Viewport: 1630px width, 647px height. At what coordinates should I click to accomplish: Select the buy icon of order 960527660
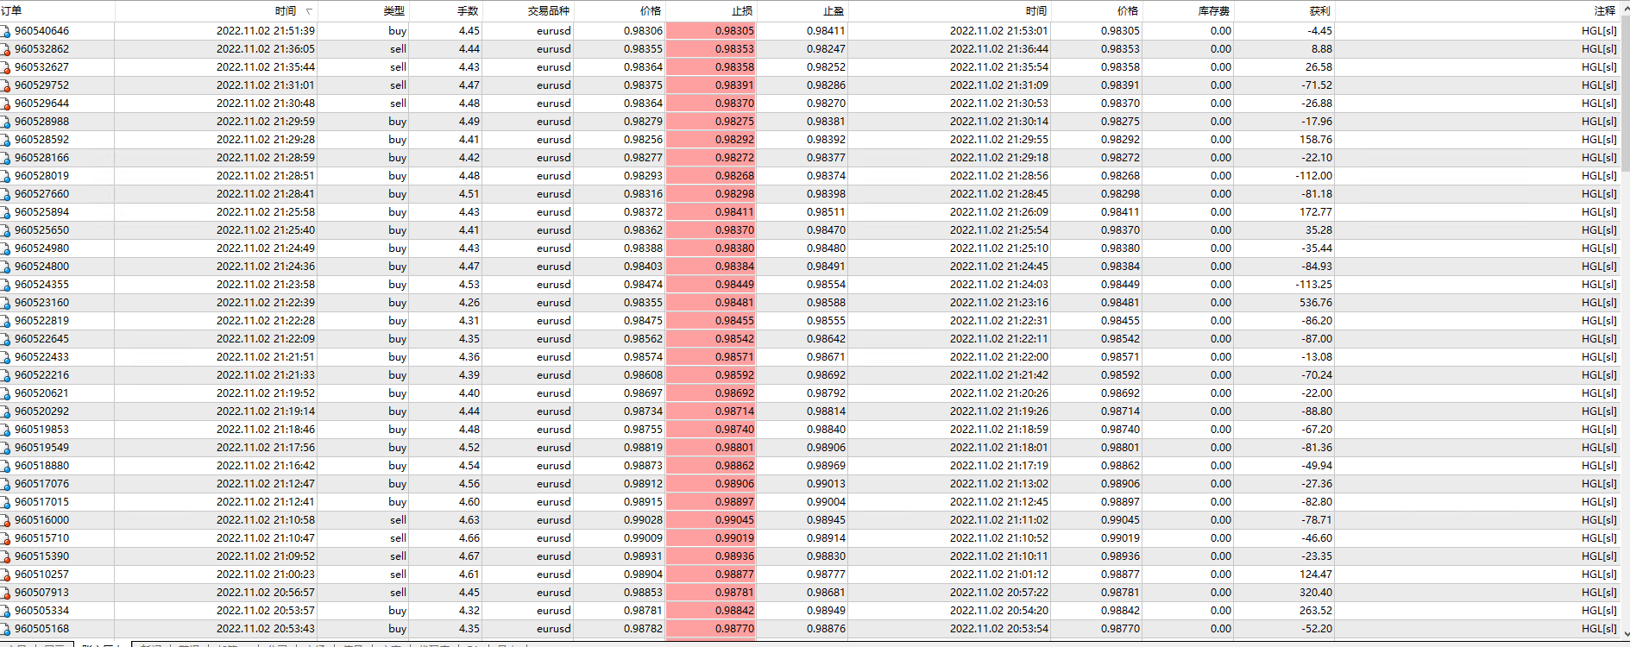point(5,194)
